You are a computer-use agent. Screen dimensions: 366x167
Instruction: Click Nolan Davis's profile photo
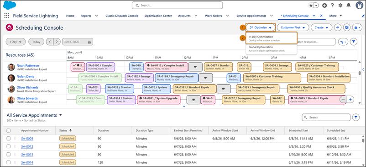(11, 78)
